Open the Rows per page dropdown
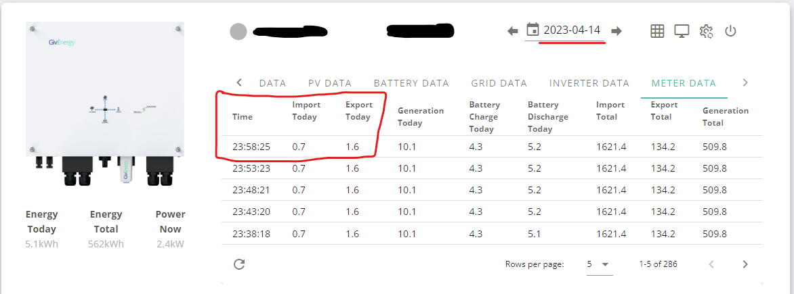 600,264
